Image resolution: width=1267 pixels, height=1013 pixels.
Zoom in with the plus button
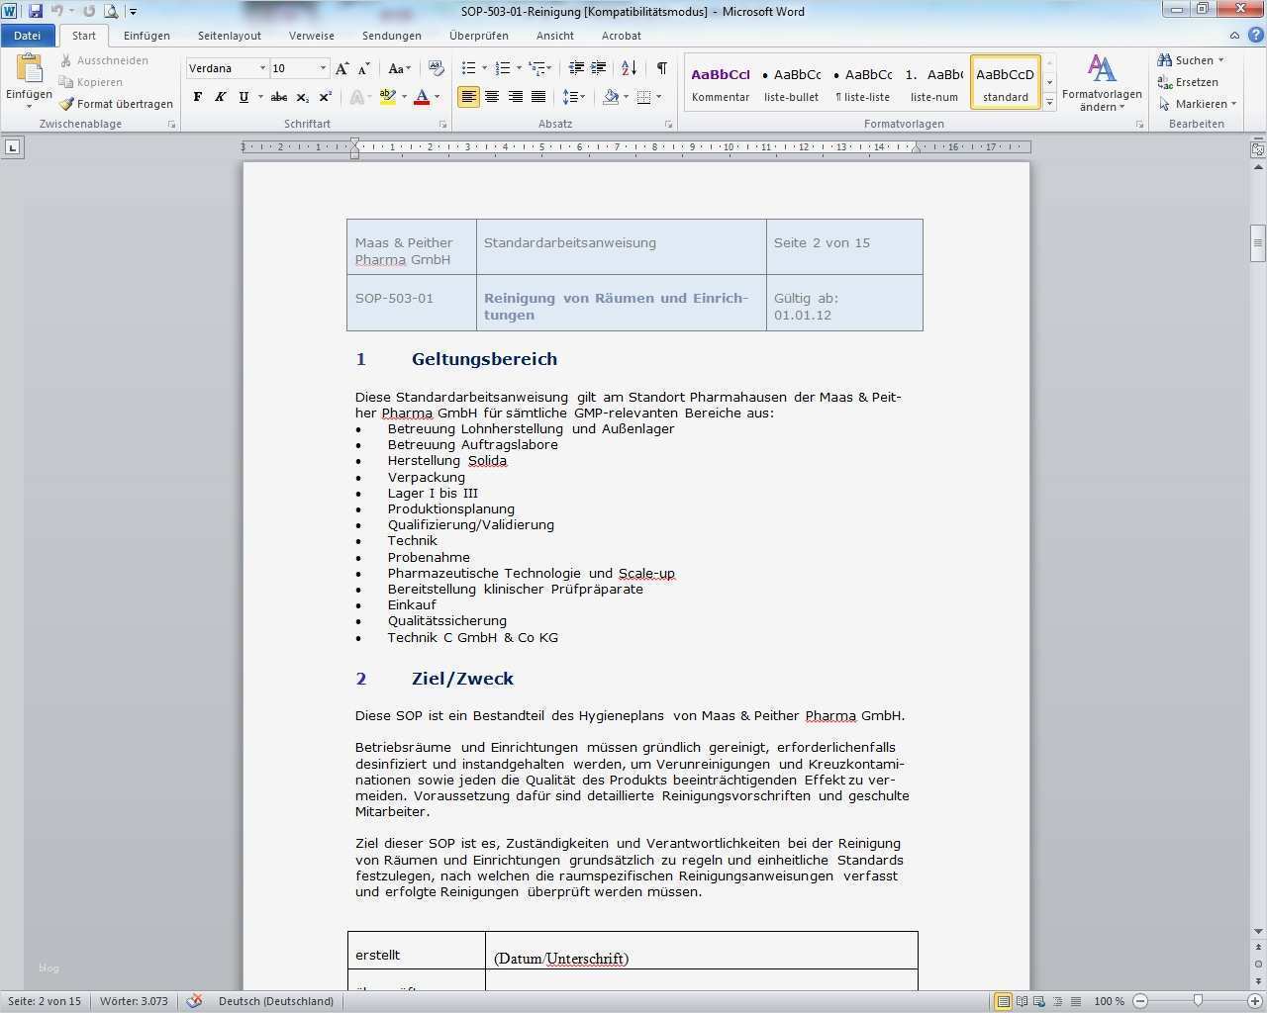[1255, 1001]
